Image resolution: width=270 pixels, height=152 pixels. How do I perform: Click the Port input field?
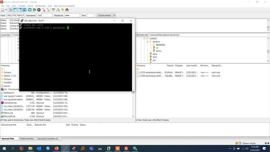tap(91, 15)
